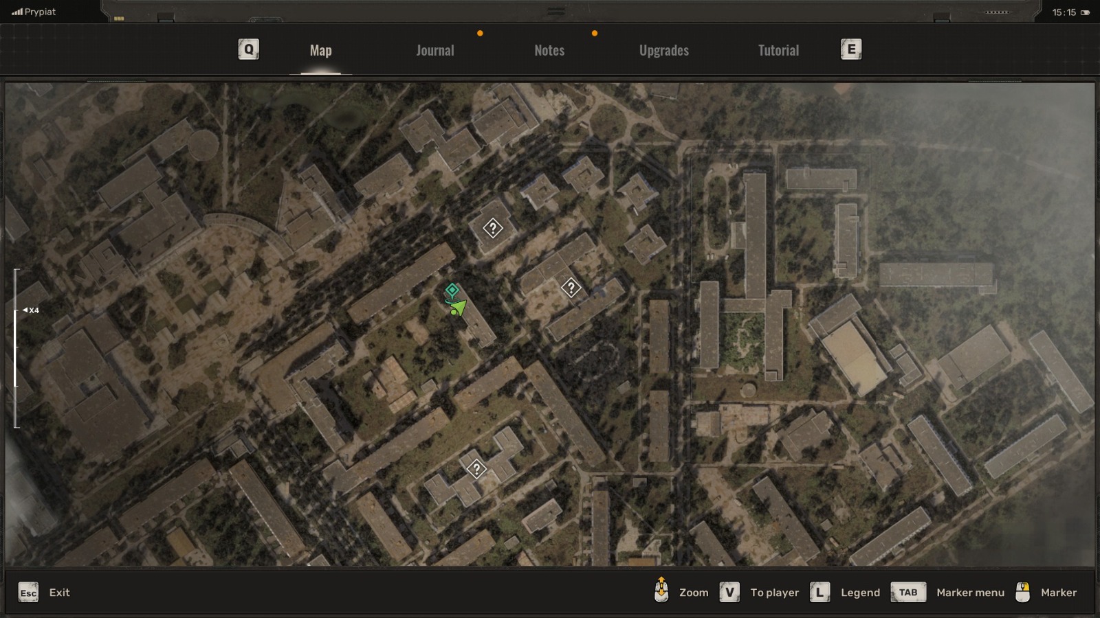This screenshot has width=1100, height=618.
Task: Click the TAB key icon beside Marker menu
Action: (x=907, y=592)
